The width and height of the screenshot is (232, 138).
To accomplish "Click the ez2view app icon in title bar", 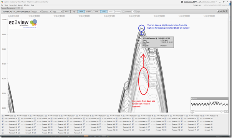I will [x=2, y=2].
